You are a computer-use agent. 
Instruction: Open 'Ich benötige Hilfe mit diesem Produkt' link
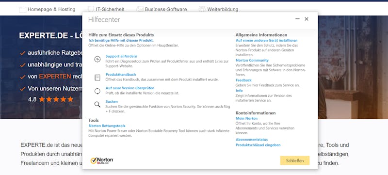[121, 40]
